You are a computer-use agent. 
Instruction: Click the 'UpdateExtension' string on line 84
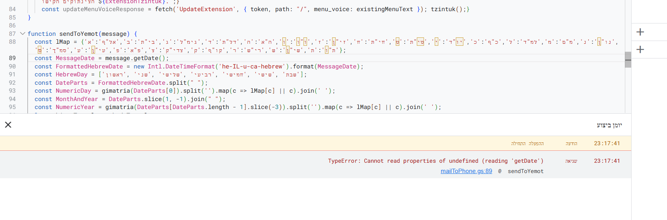coord(206,9)
